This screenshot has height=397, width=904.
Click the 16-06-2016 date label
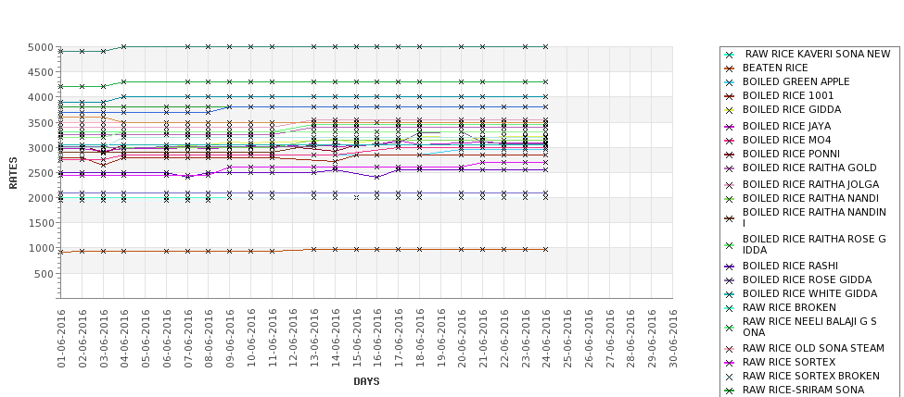tap(377, 339)
